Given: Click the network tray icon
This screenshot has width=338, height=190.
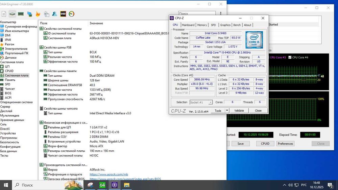Looking at the screenshot, I should 297,185.
